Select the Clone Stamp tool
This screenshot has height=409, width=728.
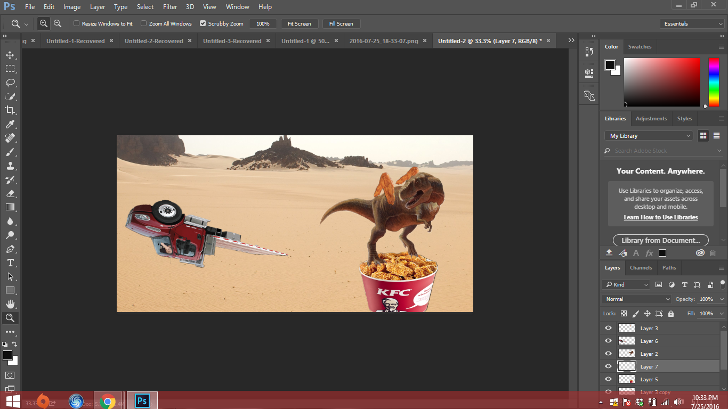tap(10, 166)
